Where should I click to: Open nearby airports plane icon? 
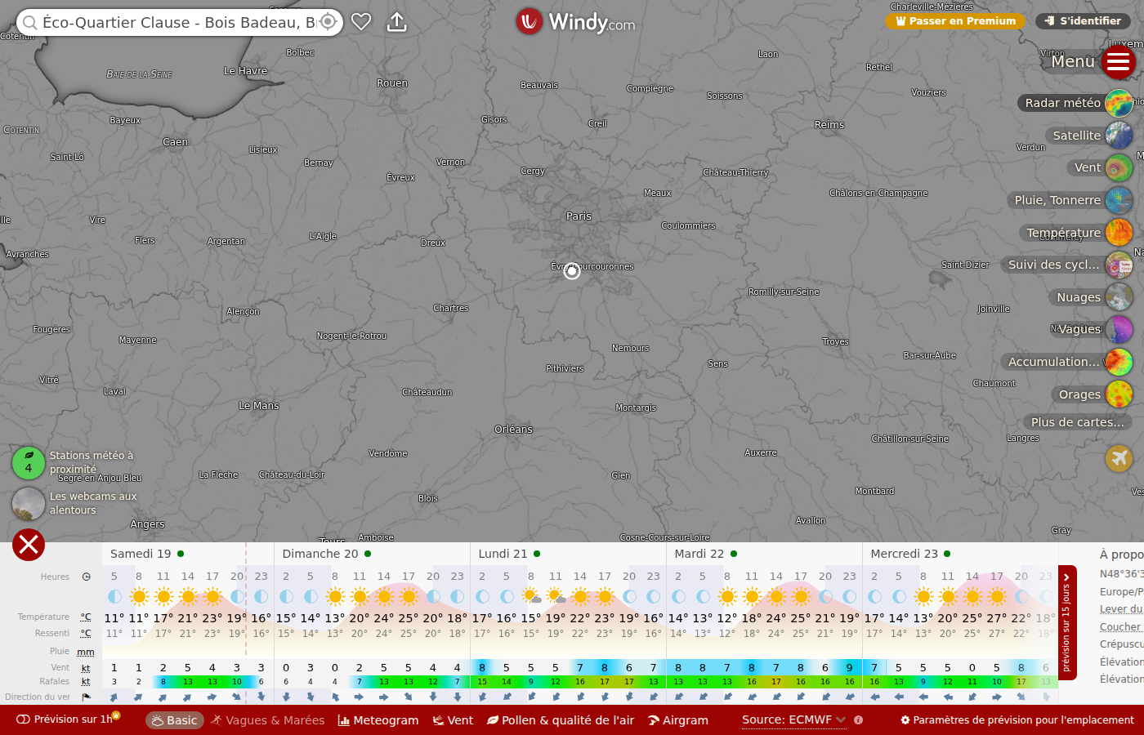coord(1119,458)
